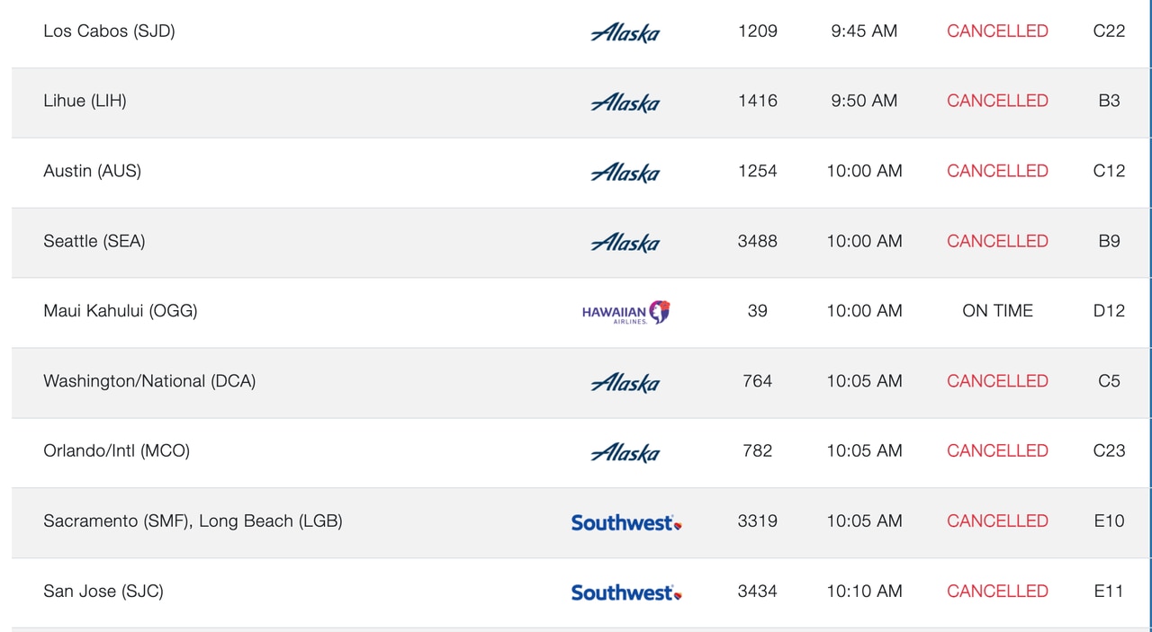Click the Sacramento (SMF), Long Beach (LGB) destination
Image resolution: width=1152 pixels, height=632 pixels.
(x=193, y=521)
